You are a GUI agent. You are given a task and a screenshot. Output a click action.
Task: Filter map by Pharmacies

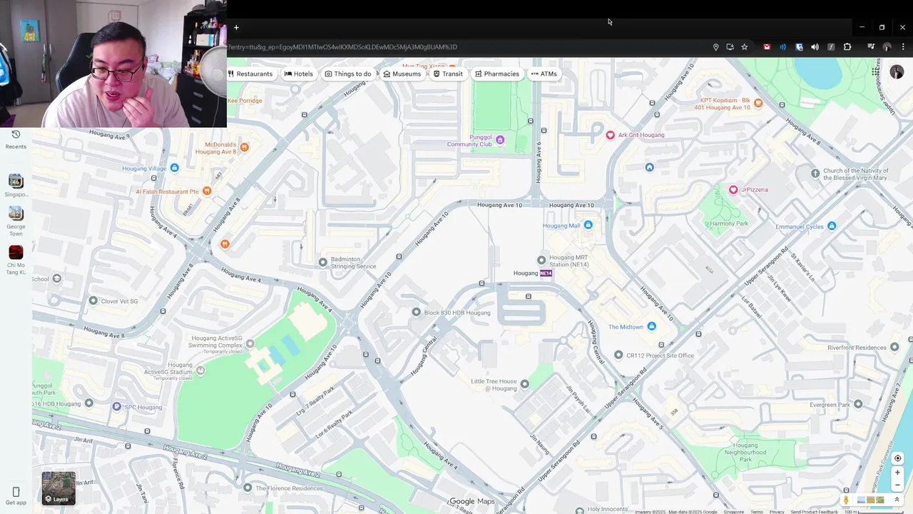click(497, 74)
